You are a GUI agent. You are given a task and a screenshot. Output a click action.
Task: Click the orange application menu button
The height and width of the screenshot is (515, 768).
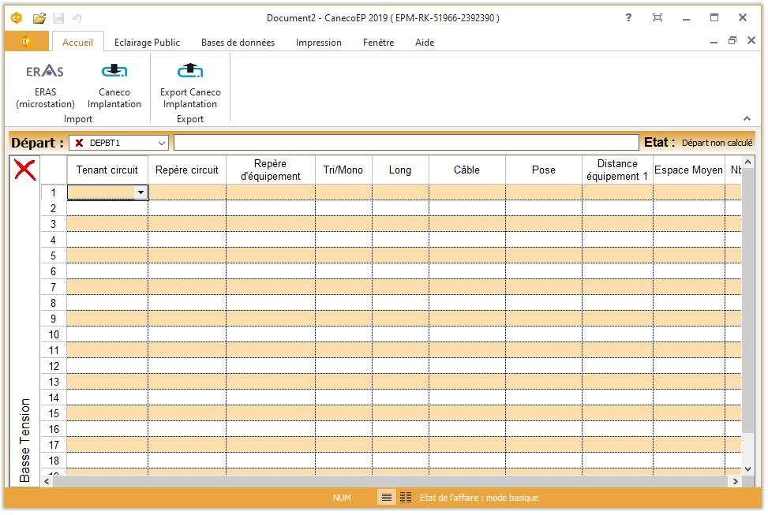tap(27, 42)
